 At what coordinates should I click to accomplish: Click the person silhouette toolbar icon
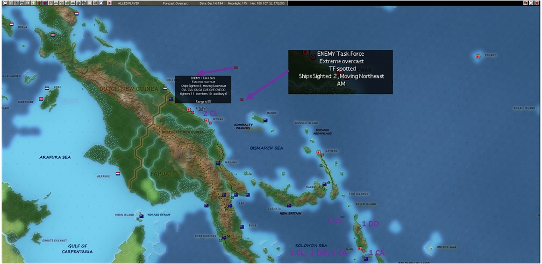point(5,3)
